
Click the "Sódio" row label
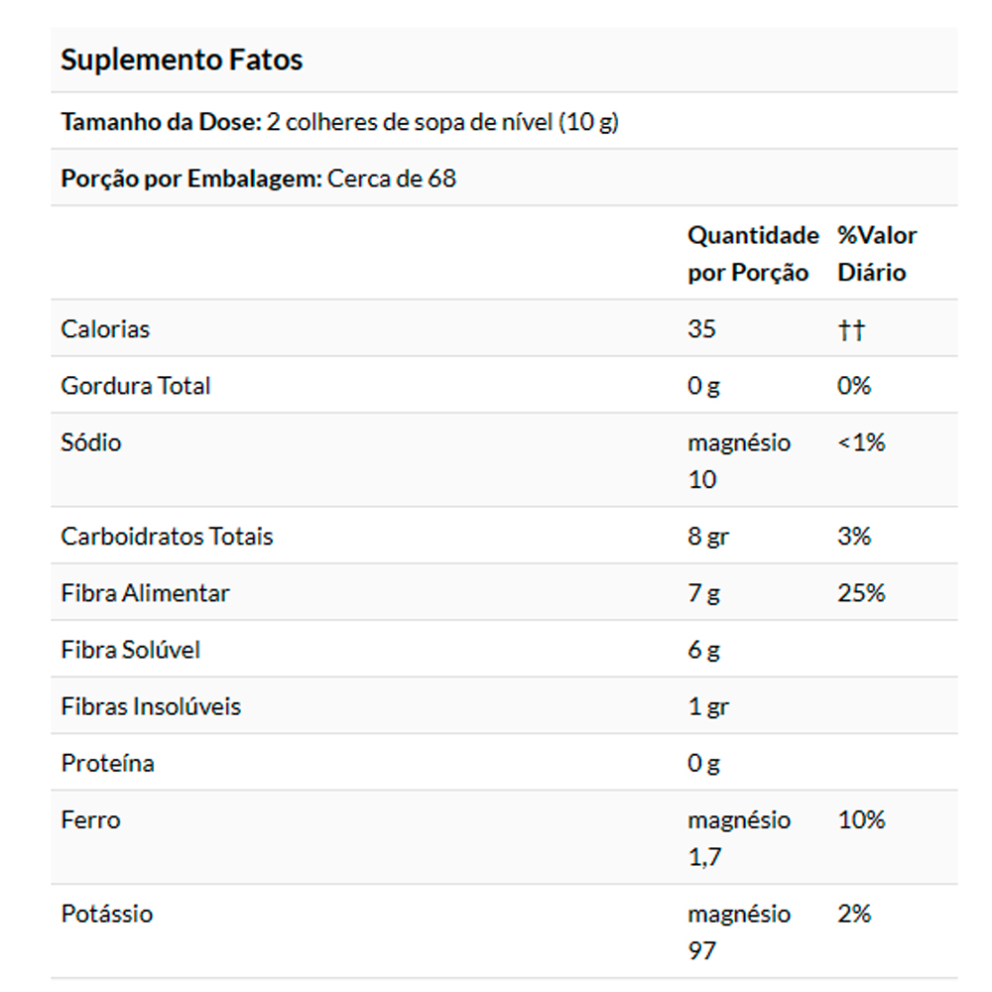91,441
